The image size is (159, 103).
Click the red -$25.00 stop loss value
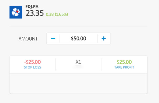pos(33,62)
